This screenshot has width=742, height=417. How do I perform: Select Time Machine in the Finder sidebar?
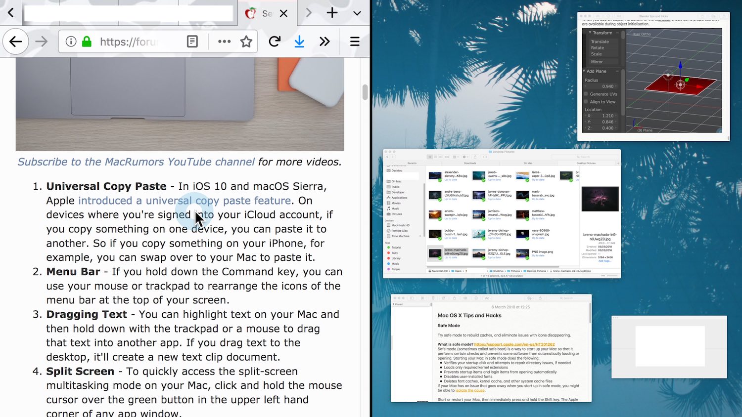coord(398,236)
